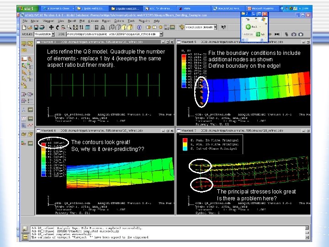Open the Plot menu
This screenshot has height=247, width=329.
click(82, 21)
